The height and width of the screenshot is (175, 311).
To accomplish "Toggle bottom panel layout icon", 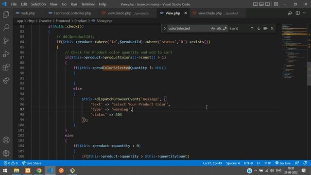I will 261,4.
